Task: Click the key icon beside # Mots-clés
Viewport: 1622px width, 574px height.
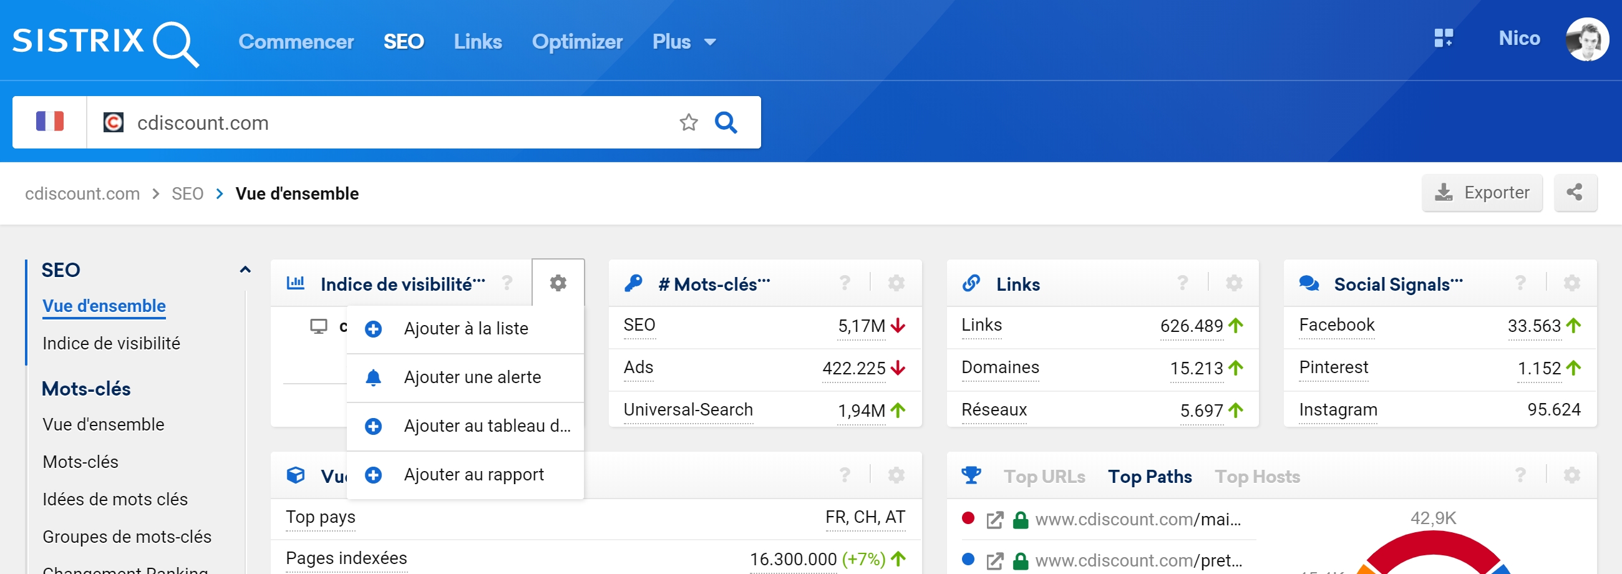Action: [x=633, y=283]
